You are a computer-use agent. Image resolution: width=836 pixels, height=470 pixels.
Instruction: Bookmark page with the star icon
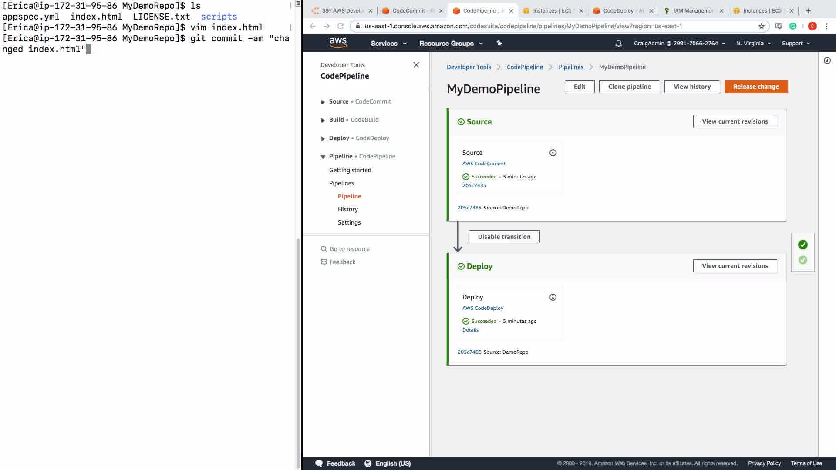coord(761,26)
